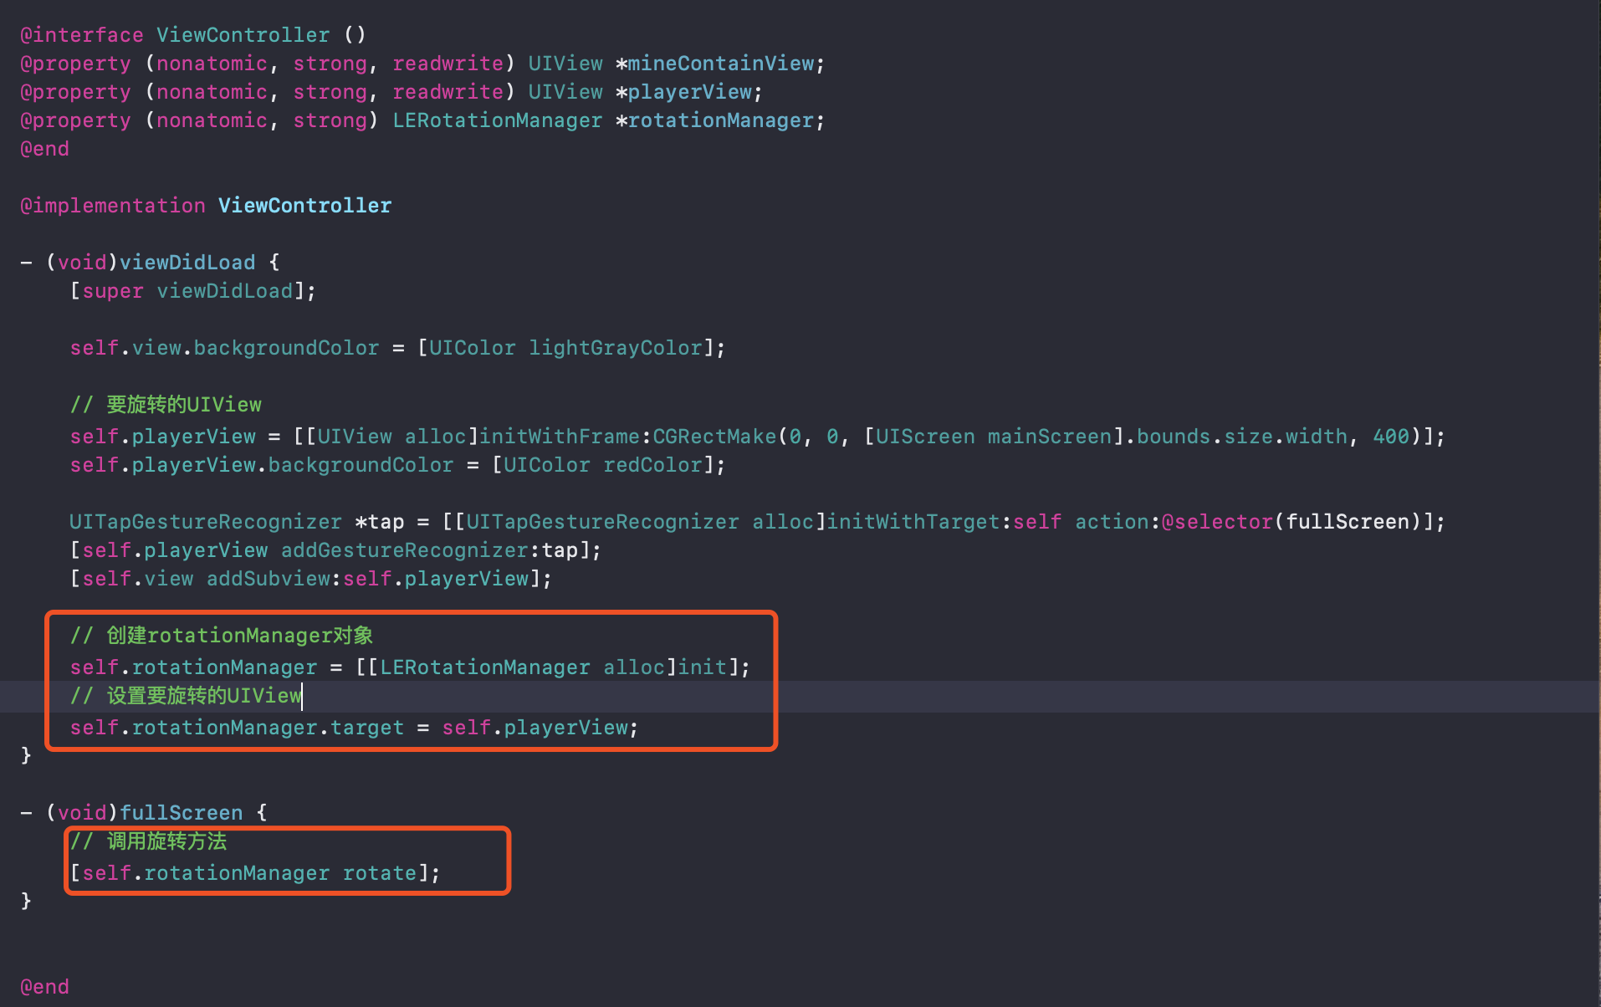Click the number '400' in CGRectMake

click(x=1391, y=437)
